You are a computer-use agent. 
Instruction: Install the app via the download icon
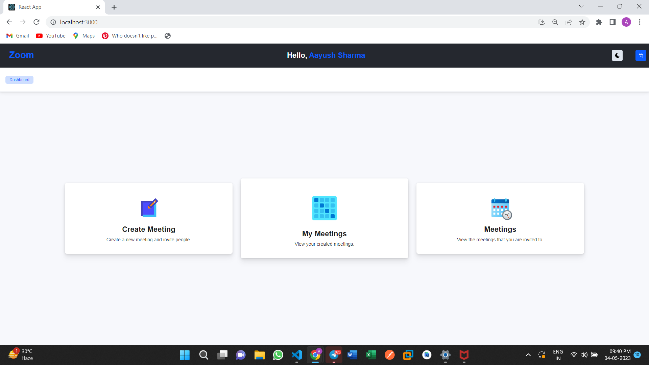click(x=542, y=22)
